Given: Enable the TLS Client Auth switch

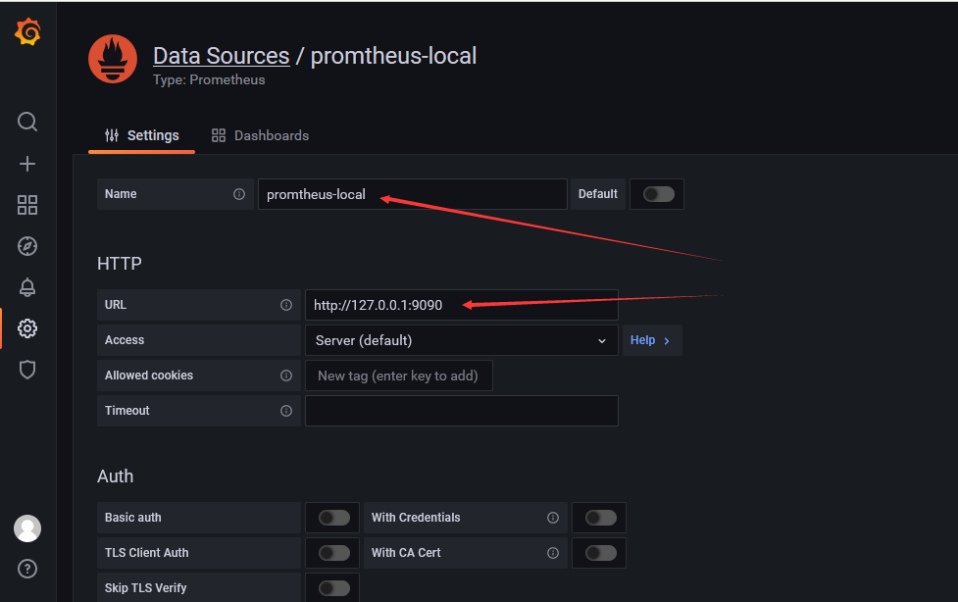Looking at the screenshot, I should (x=334, y=553).
